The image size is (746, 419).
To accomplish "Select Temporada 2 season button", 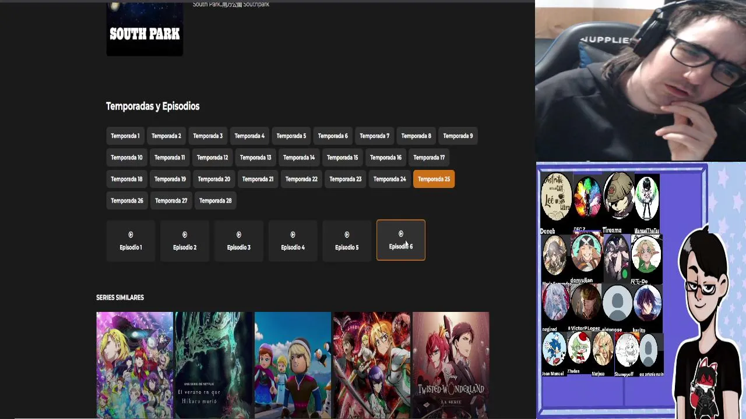I will click(x=166, y=136).
